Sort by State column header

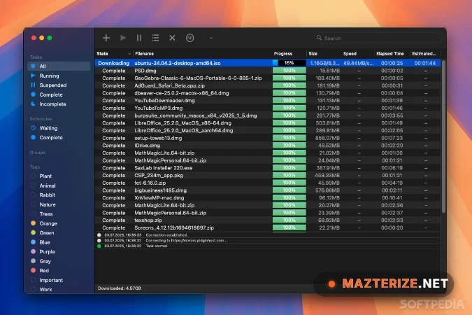point(114,54)
